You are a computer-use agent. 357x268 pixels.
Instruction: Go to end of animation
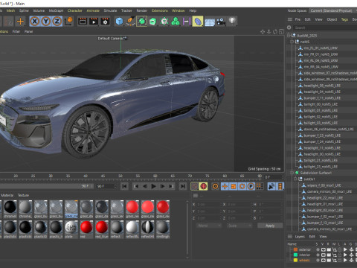[x=183, y=186]
